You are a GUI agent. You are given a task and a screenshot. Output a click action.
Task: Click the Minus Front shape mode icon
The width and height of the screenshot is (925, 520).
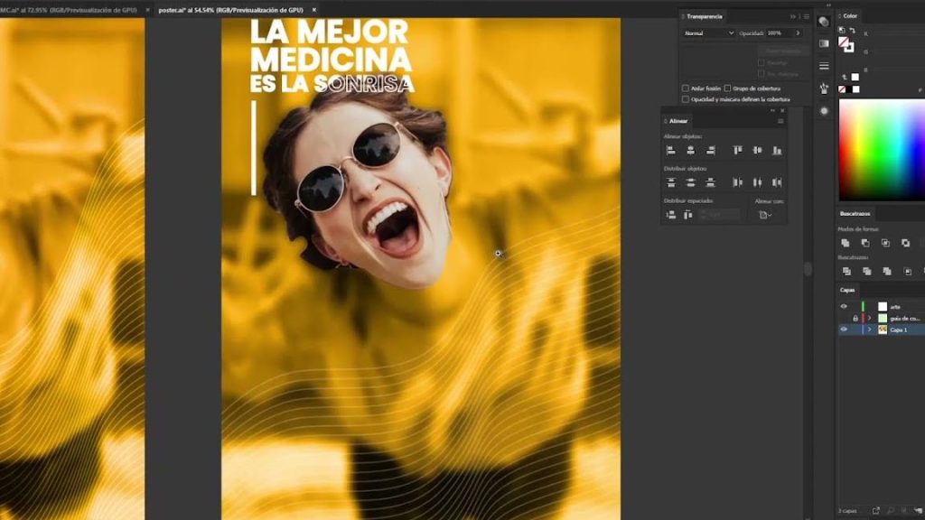coord(865,243)
